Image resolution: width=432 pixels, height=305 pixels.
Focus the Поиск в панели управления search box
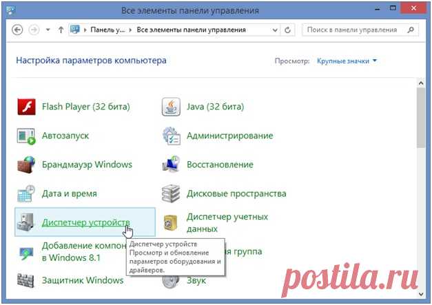click(x=360, y=30)
